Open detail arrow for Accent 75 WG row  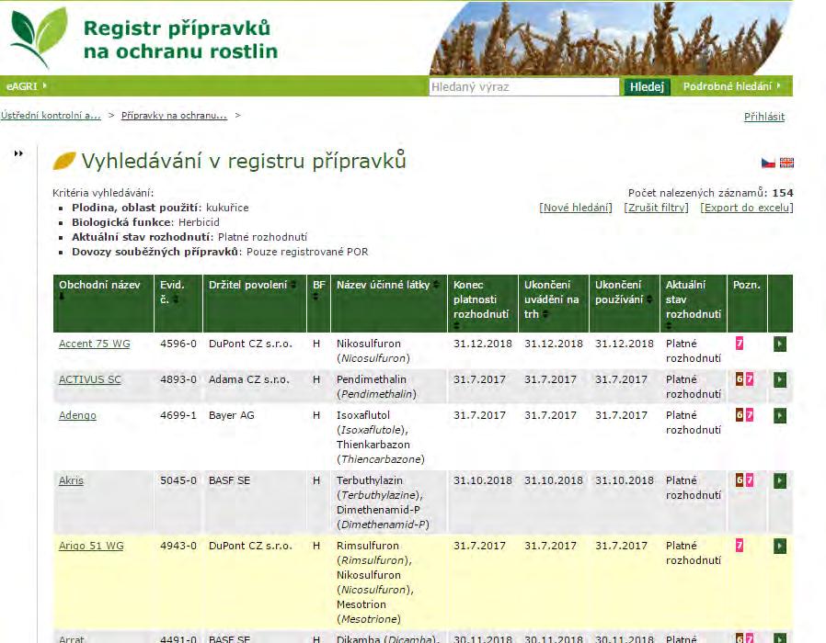780,344
